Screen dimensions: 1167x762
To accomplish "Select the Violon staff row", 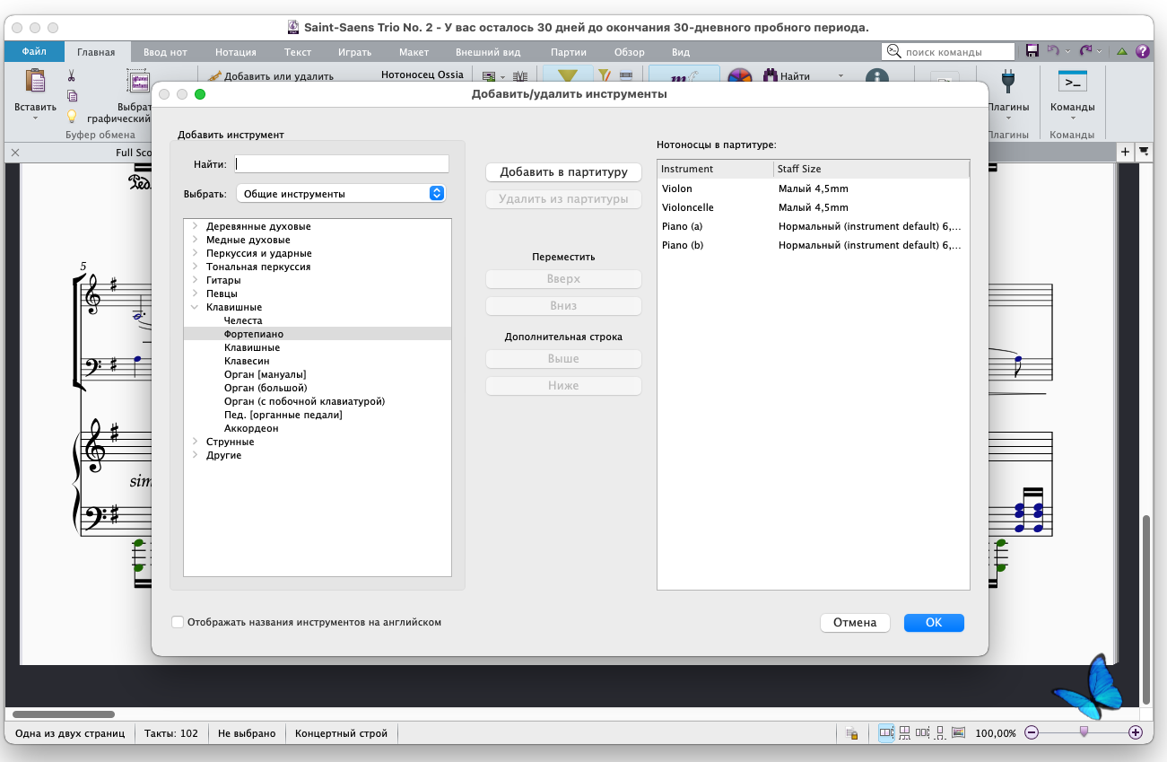I will click(814, 188).
